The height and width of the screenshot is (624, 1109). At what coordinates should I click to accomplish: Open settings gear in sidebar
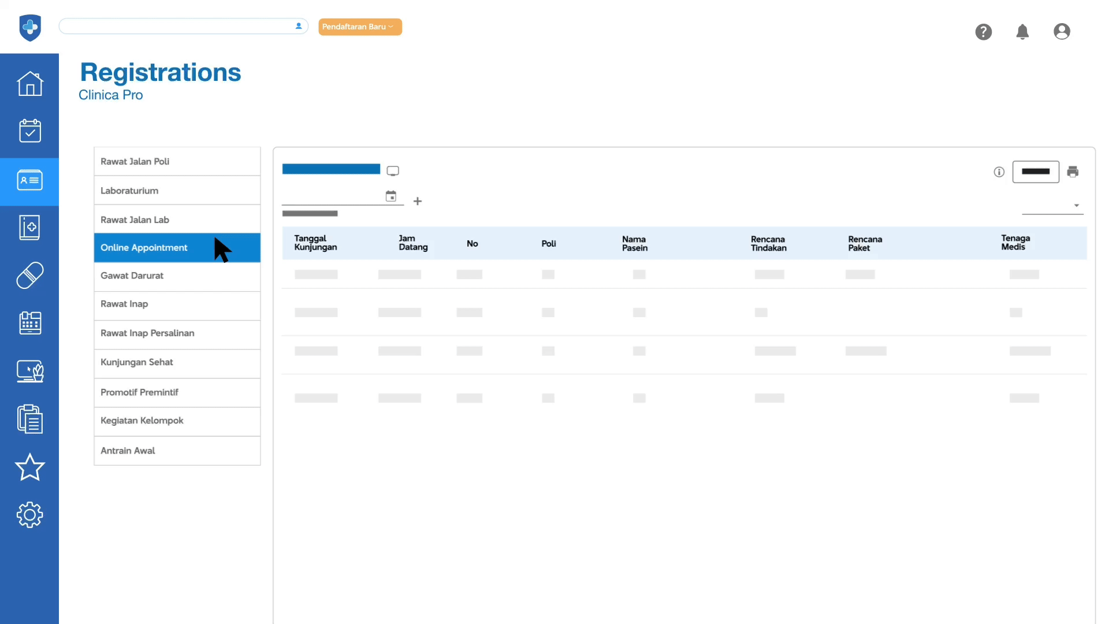(x=29, y=514)
